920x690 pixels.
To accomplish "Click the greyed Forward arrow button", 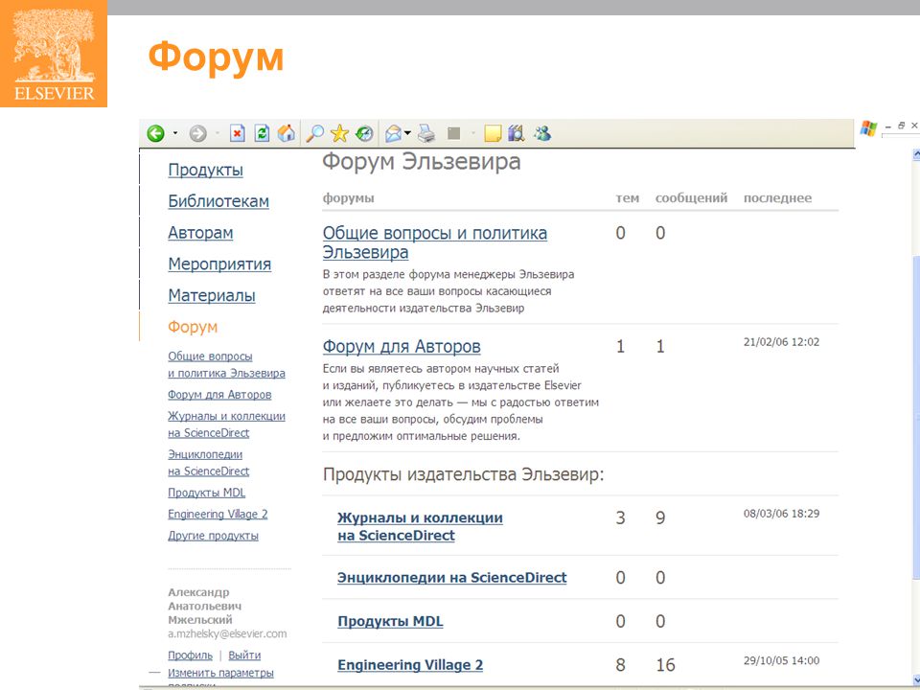I will coord(197,134).
